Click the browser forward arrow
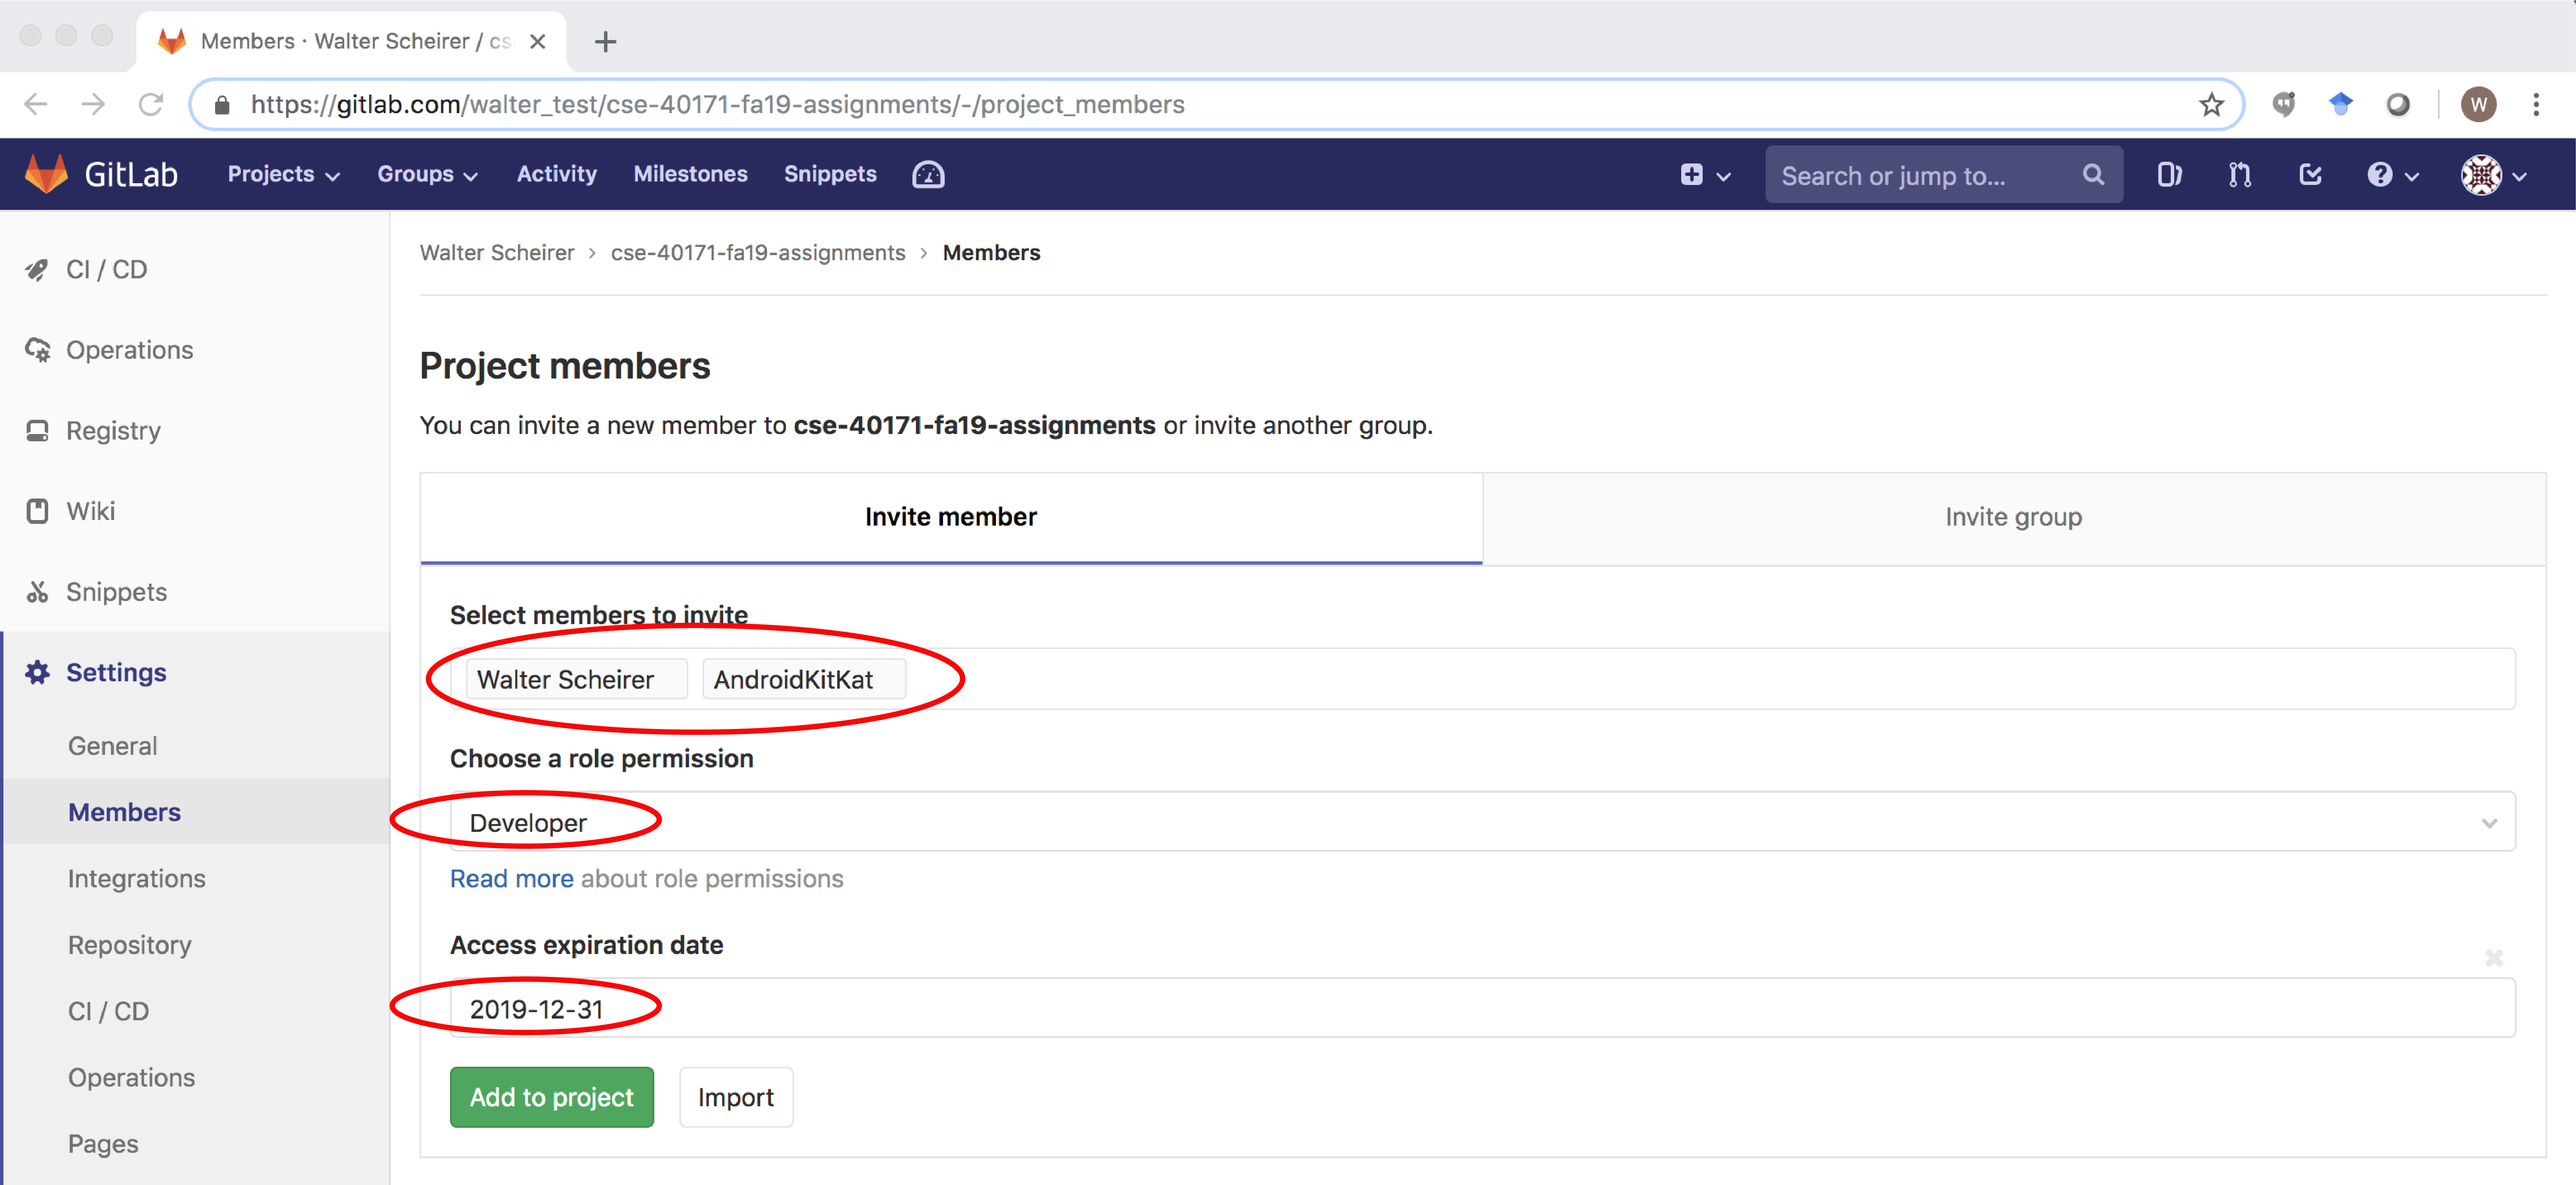 [93, 104]
